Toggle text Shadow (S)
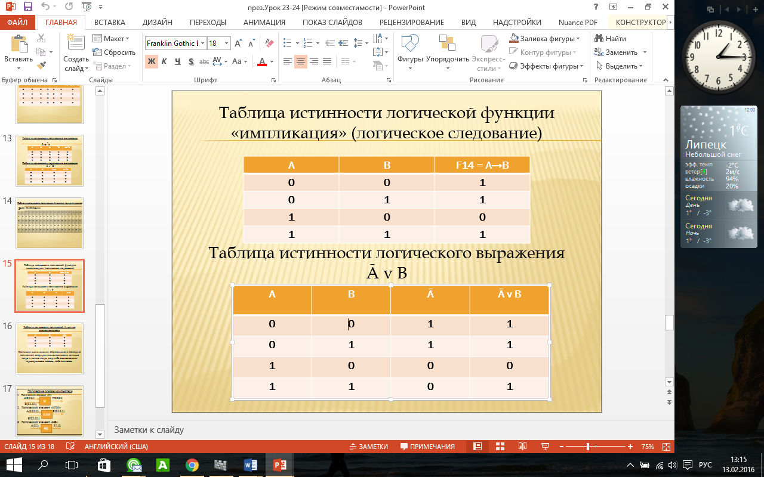Viewport: 764px width, 477px height. tap(191, 61)
